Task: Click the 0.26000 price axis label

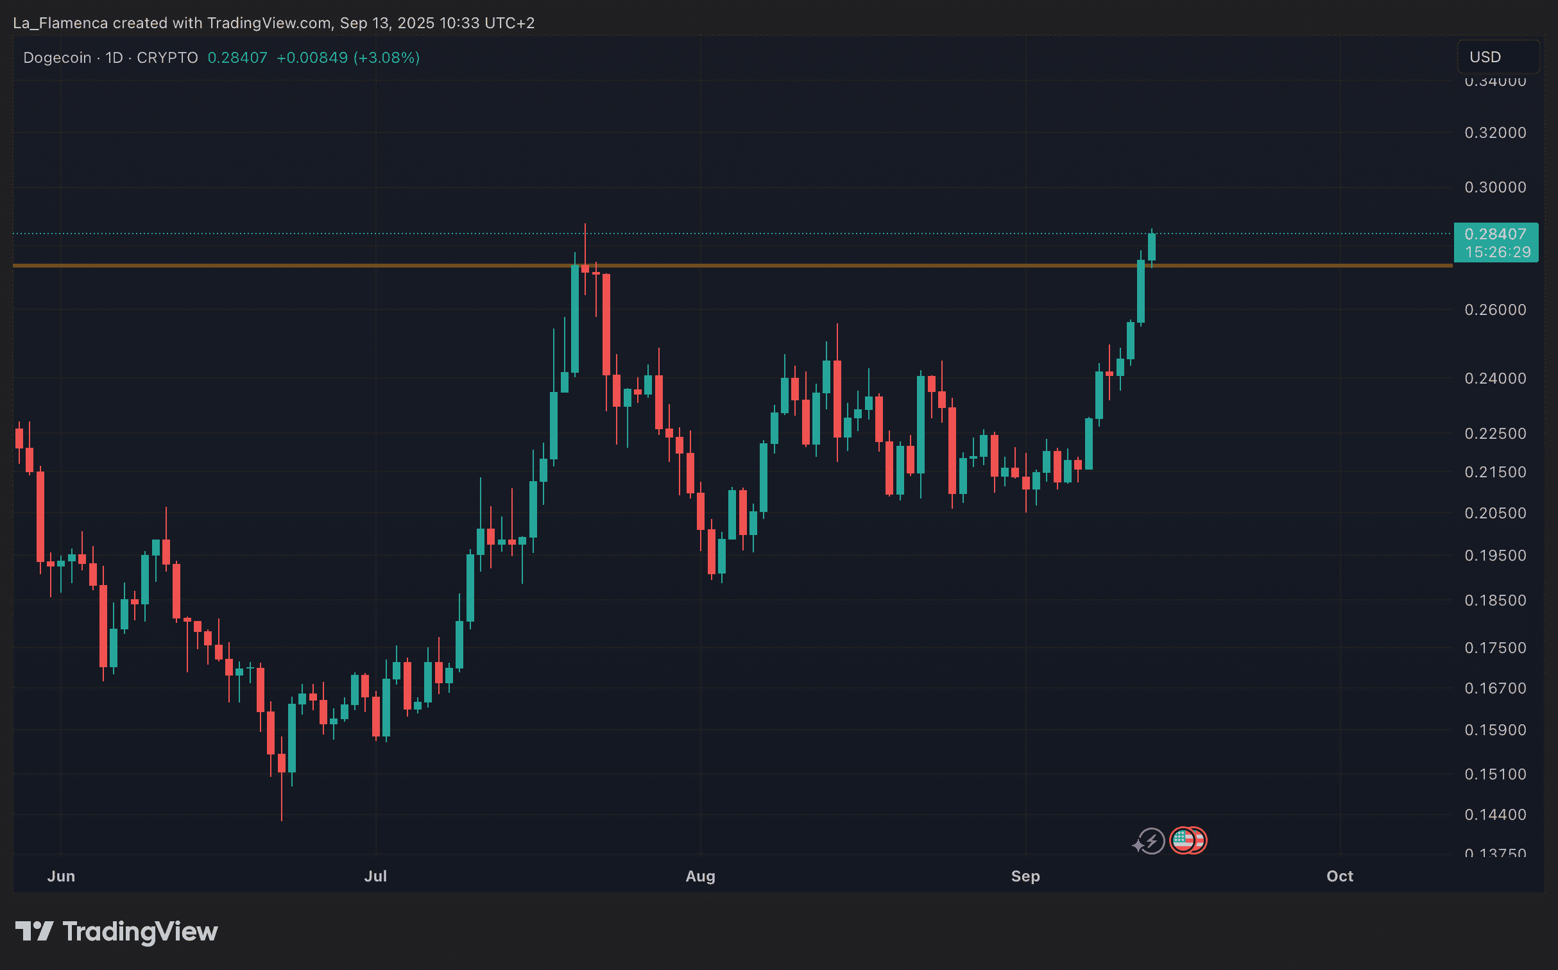Action: (1495, 310)
